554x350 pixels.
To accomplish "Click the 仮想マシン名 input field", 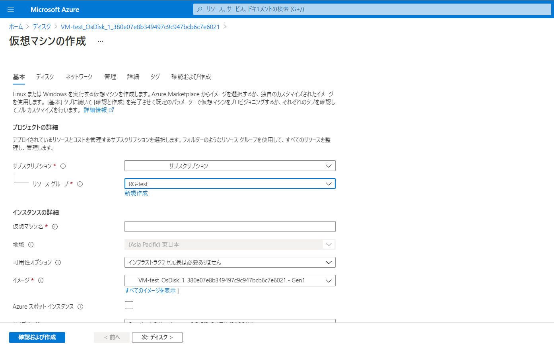I will coord(230,226).
